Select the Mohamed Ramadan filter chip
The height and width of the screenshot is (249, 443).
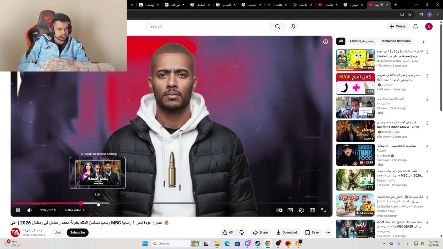(396, 41)
